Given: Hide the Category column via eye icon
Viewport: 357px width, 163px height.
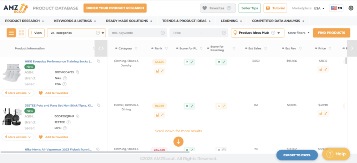Looking at the screenshot, I should click(x=115, y=48).
